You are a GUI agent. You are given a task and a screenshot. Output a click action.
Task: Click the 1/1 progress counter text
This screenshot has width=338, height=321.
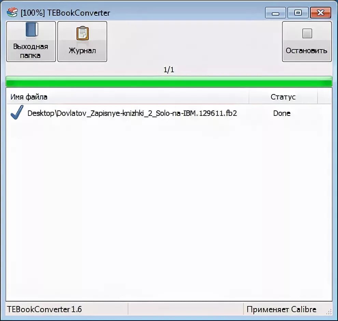(x=169, y=70)
